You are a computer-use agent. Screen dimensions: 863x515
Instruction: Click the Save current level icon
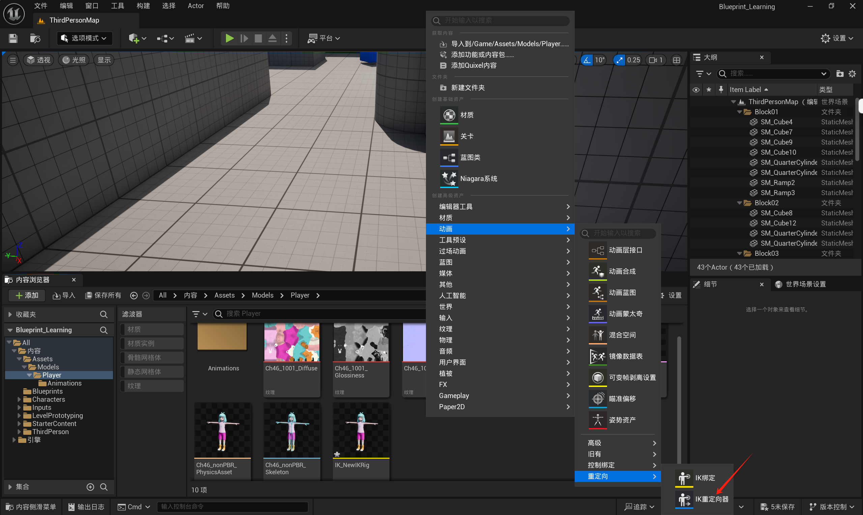tap(13, 38)
